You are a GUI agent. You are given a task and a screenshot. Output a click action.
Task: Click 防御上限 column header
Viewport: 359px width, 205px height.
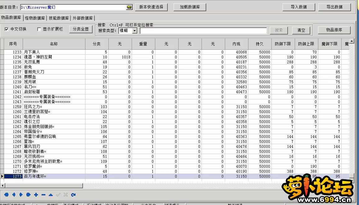(306, 44)
